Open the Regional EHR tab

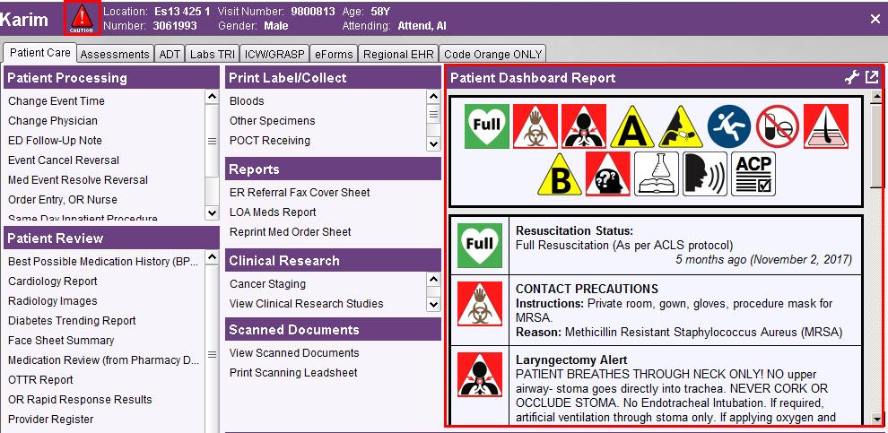[x=398, y=55]
